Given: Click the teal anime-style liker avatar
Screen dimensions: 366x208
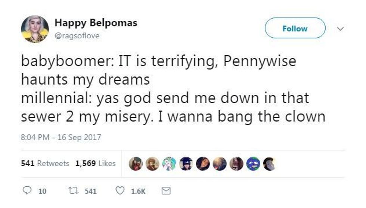Looking at the screenshot, I should pos(169,164).
